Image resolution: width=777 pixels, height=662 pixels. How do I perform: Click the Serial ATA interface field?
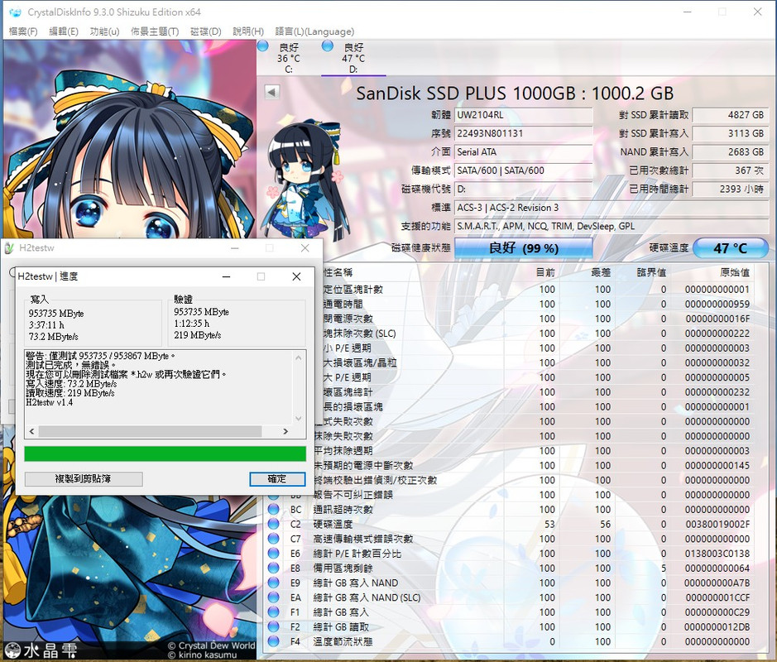point(523,152)
